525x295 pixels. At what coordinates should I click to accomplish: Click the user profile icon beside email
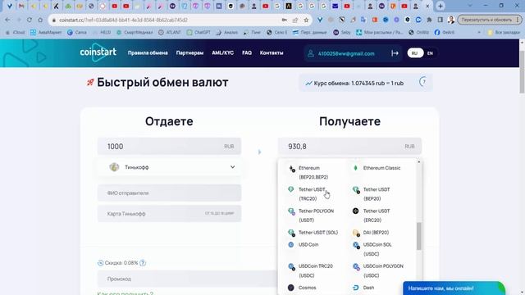(x=311, y=53)
